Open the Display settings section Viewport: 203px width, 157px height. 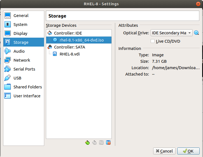[x=20, y=33]
